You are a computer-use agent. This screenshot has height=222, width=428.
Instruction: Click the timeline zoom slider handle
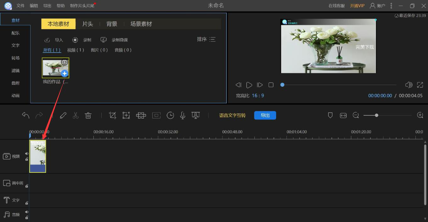[376, 115]
